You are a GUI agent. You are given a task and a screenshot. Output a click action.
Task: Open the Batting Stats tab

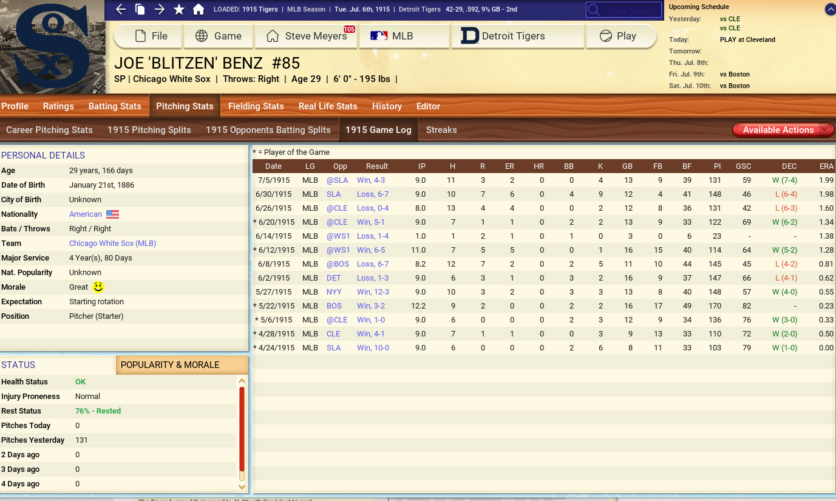pyautogui.click(x=115, y=106)
